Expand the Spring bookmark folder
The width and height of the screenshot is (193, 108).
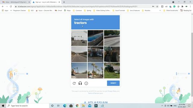[87, 10]
